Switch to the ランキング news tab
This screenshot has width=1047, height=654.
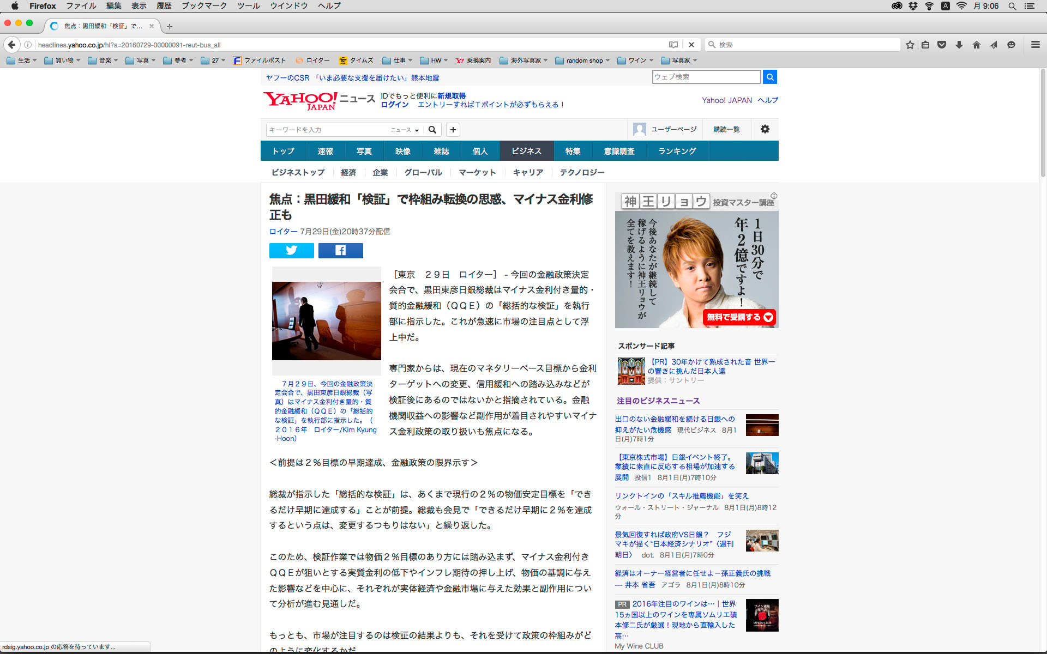(677, 151)
